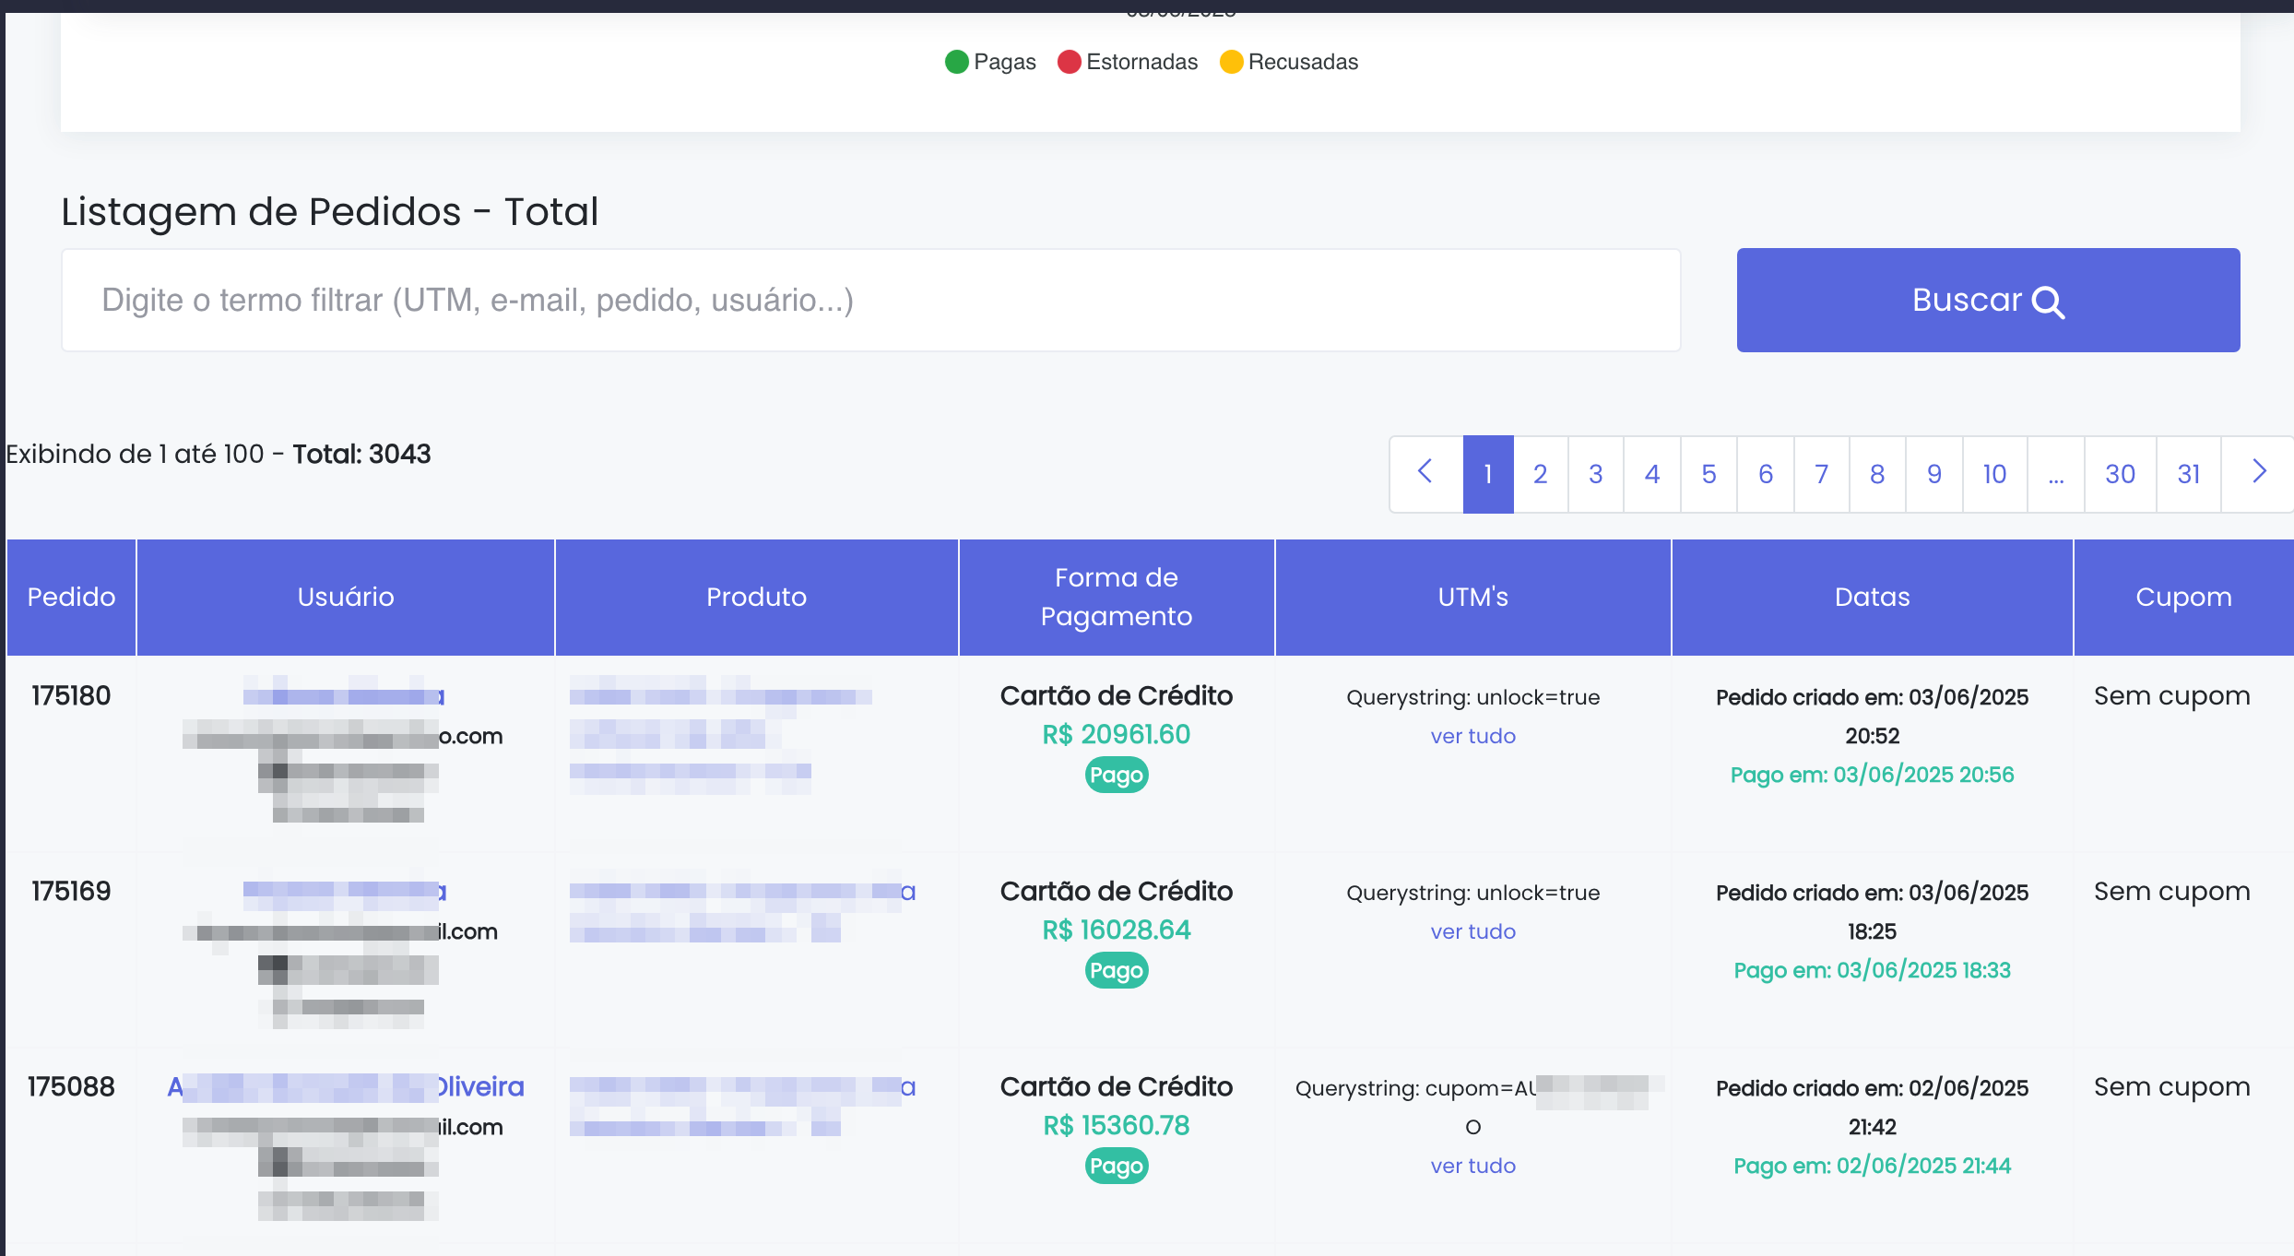Viewport: 2294px width, 1256px height.
Task: Expand 'ver tudo' for order 175180
Action: (1472, 736)
